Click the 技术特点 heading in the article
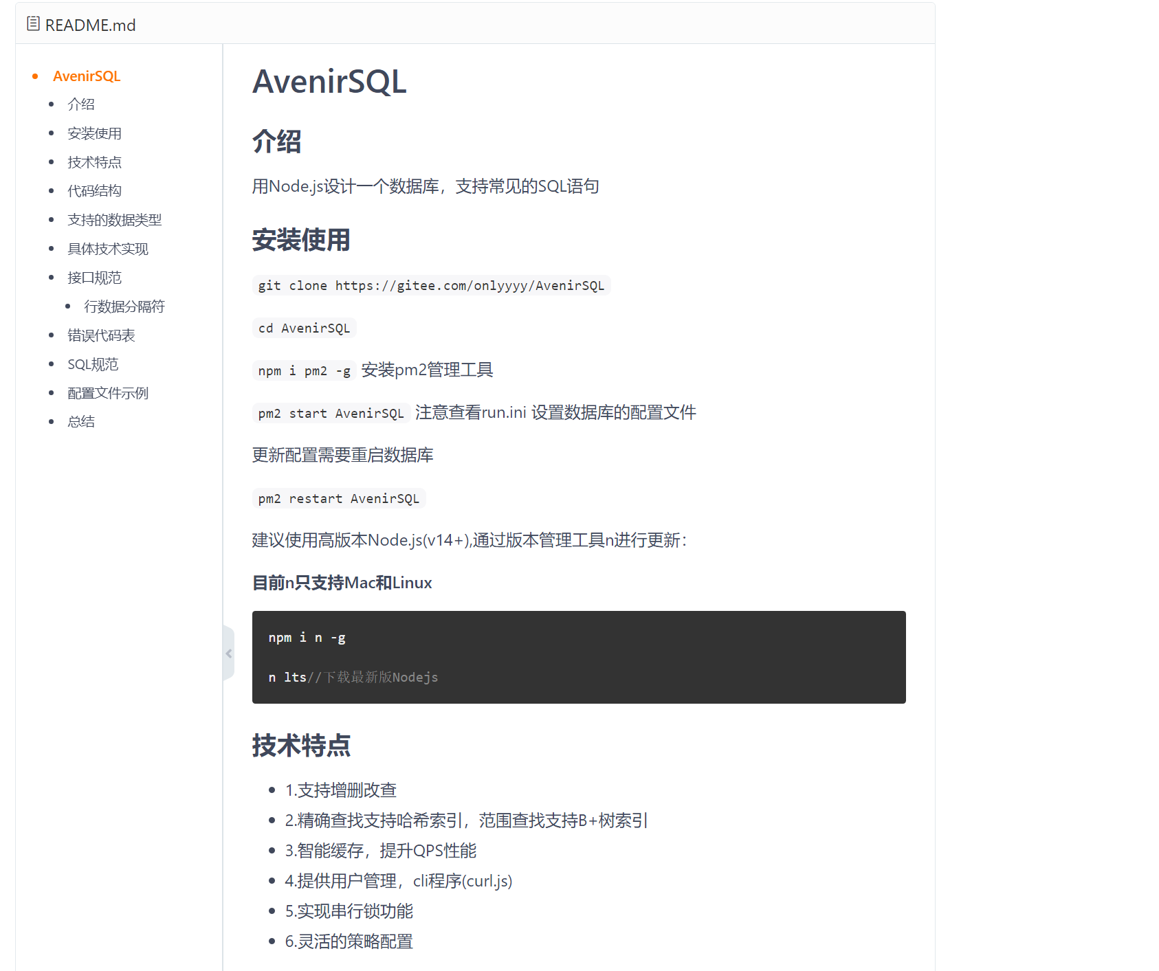1159x971 pixels. (x=301, y=746)
